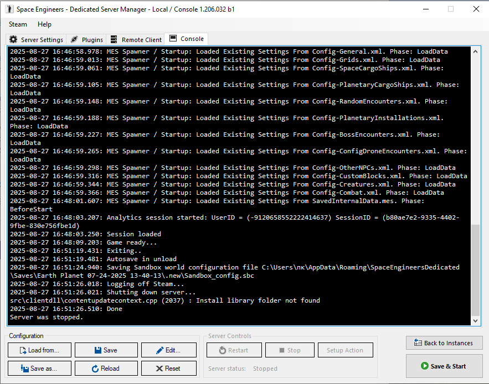Open the Steam menu
The height and width of the screenshot is (384, 489).
[18, 24]
